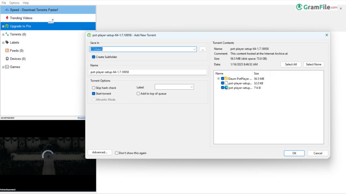
Task: Click the Comment text about Internet Archive
Action: (259, 54)
